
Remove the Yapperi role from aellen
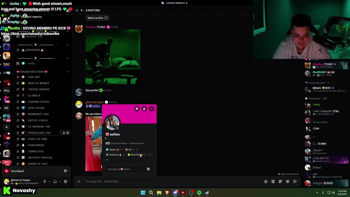click(121, 150)
